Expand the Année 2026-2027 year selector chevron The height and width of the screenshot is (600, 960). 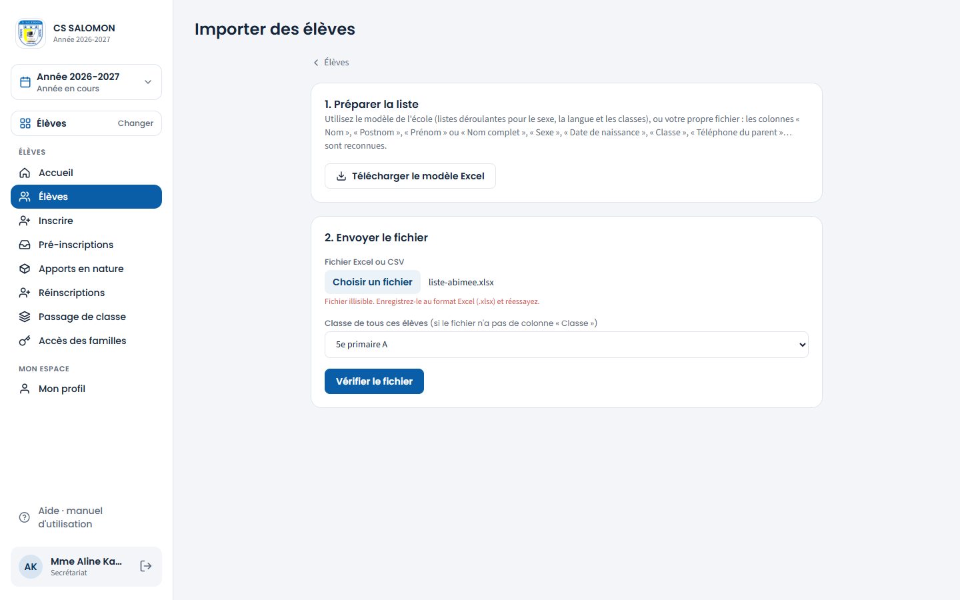(148, 82)
